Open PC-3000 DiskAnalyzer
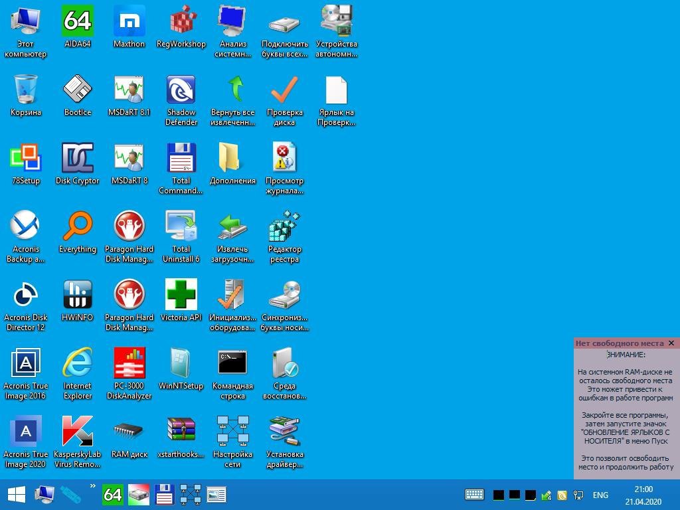Image resolution: width=680 pixels, height=510 pixels. point(129,374)
